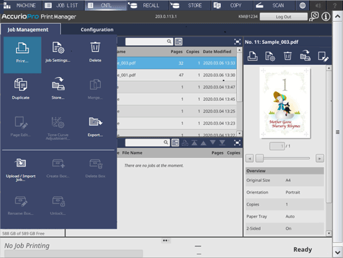This screenshot has width=343, height=258.
Task: Maximize the lower job list panel
Action: click(238, 143)
